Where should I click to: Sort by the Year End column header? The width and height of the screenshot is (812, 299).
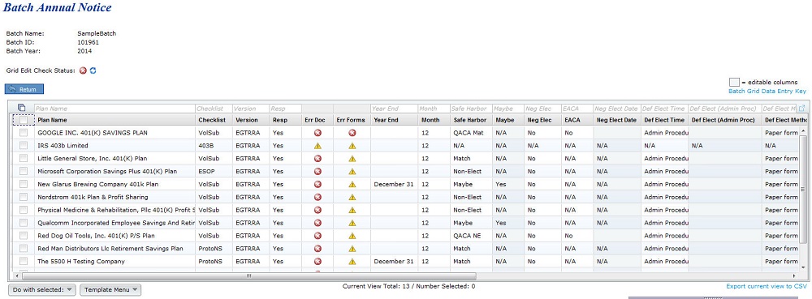pyautogui.click(x=394, y=120)
